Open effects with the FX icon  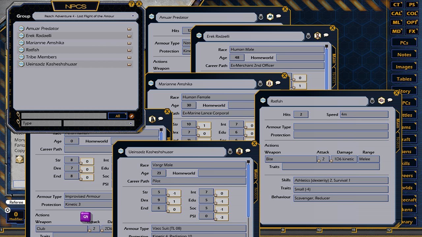(x=412, y=31)
